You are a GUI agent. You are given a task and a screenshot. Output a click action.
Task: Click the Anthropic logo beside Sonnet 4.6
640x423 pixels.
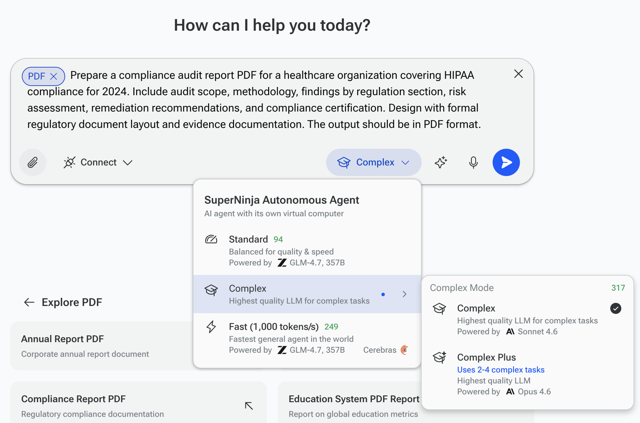tap(510, 332)
